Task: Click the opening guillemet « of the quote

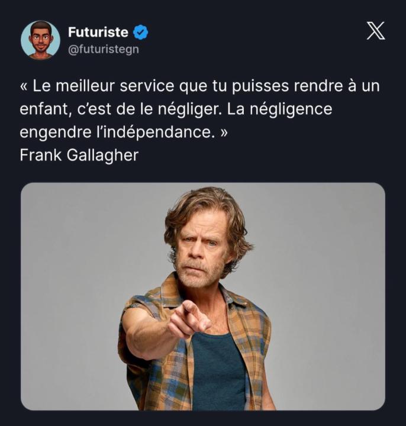Action: point(24,86)
